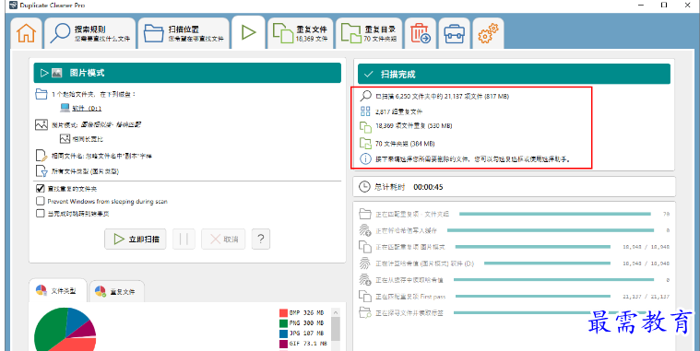700x351 pixels.
Task: Click the 2,817 duplicate groups line
Action: [398, 111]
